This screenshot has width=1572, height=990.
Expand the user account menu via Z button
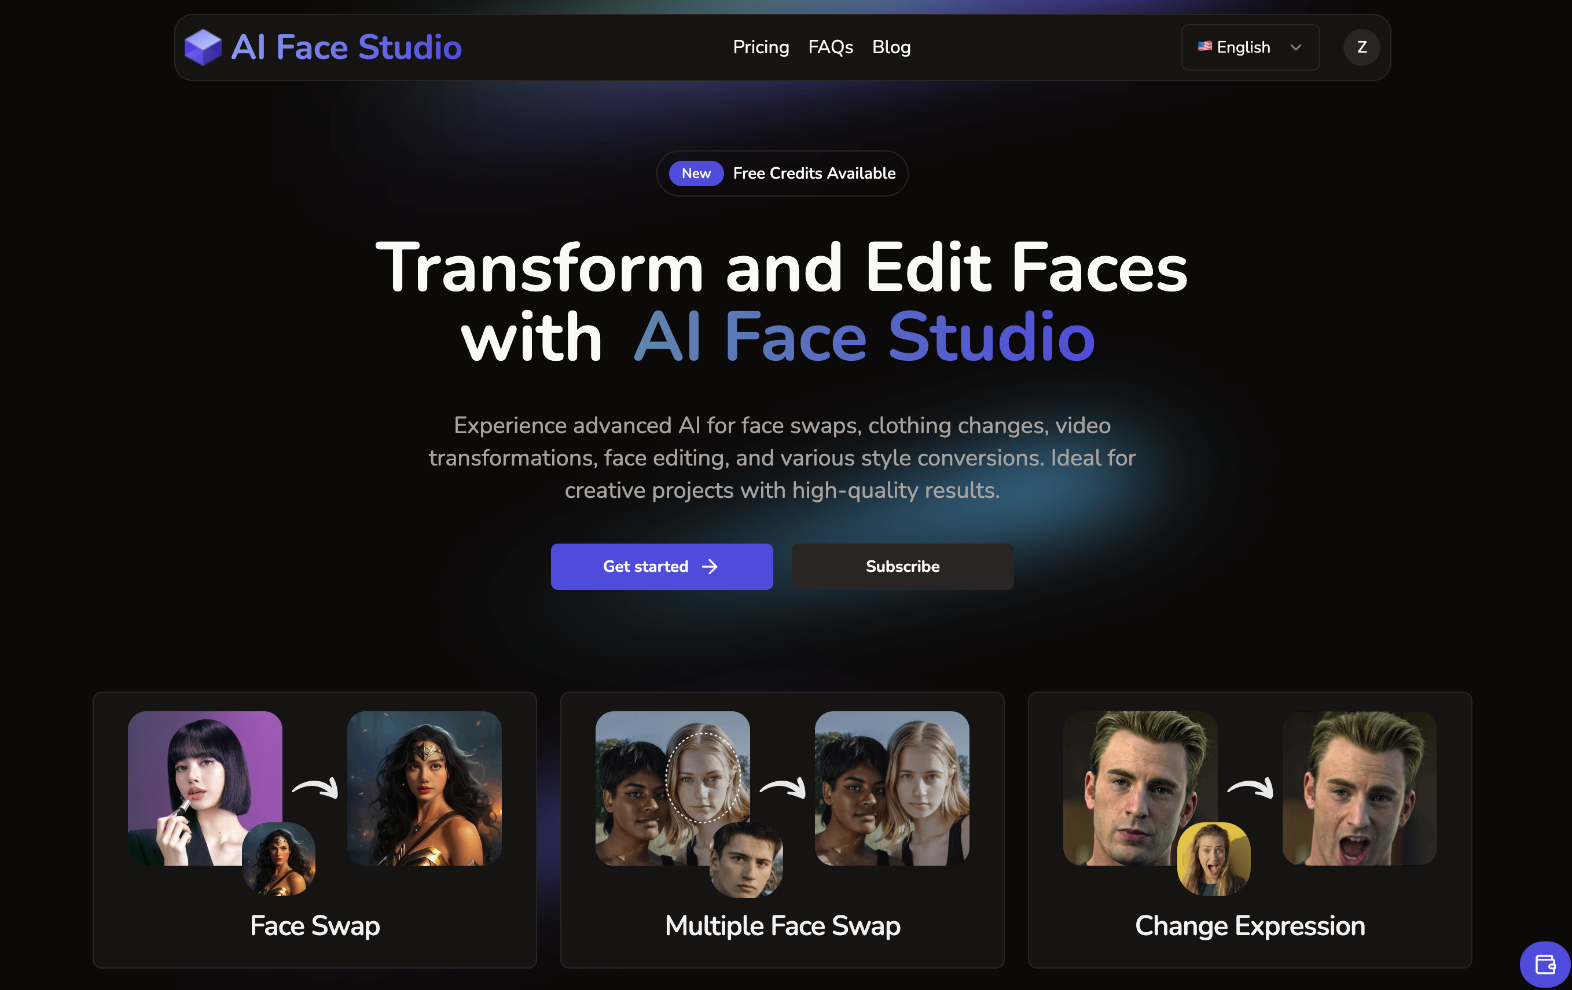1361,47
